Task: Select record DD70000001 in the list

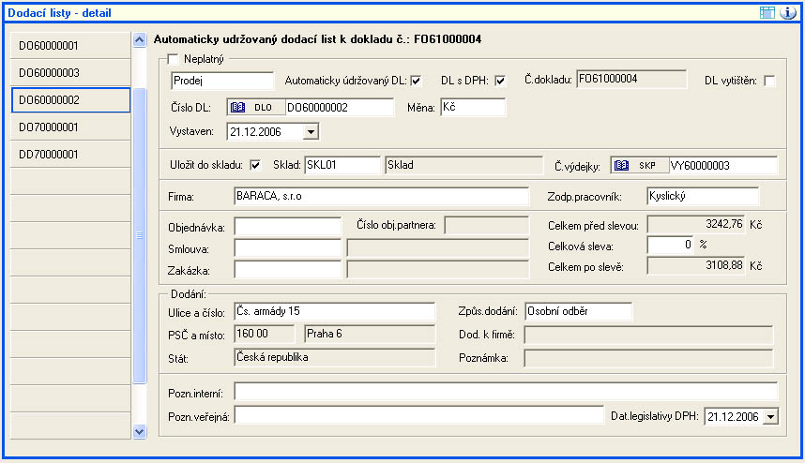Action: (x=70, y=154)
